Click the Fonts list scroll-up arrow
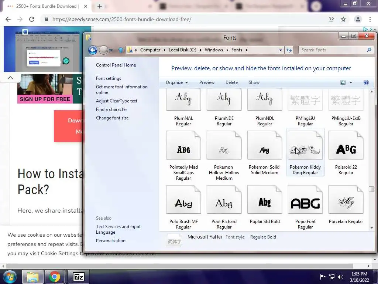 [371, 92]
